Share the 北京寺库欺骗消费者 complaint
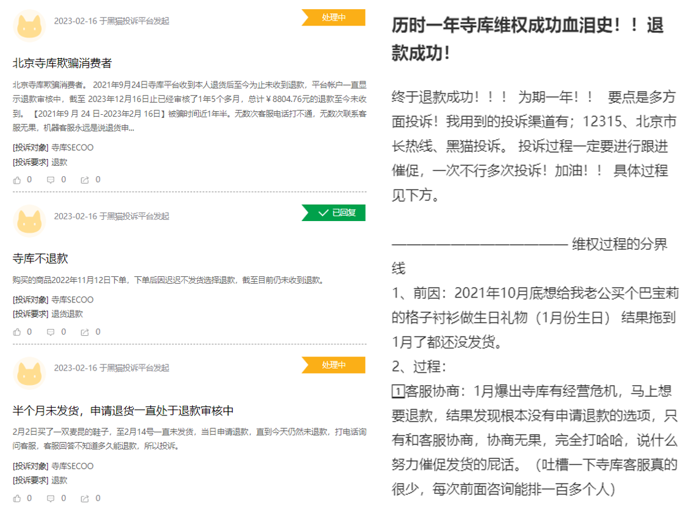 pos(85,180)
